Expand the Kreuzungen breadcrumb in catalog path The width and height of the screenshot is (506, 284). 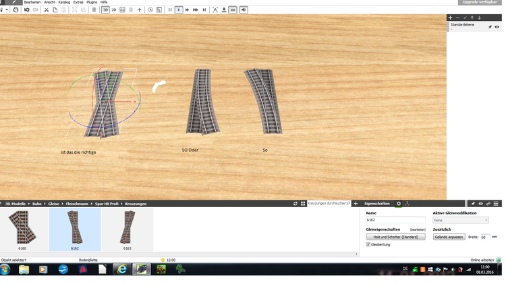136,203
